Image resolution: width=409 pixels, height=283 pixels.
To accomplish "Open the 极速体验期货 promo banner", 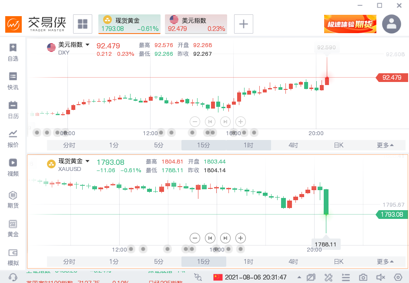I will click(x=350, y=24).
